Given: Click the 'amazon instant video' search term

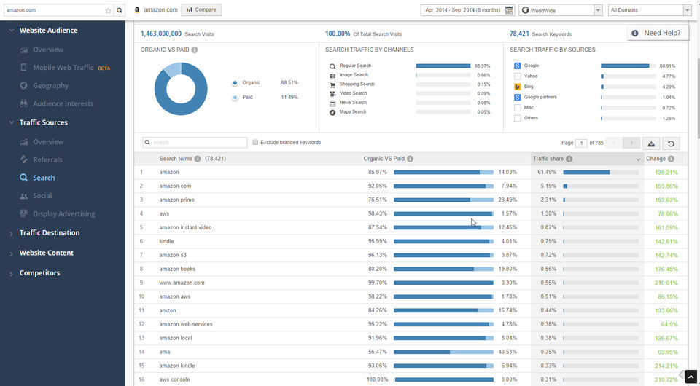Looking at the screenshot, I should [185, 228].
